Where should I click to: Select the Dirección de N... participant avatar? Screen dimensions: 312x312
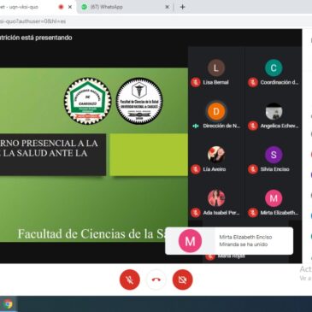(216, 111)
